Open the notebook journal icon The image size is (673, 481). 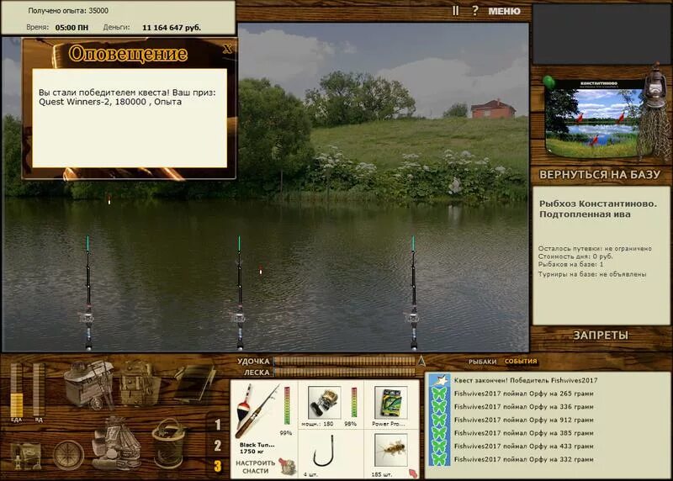pyautogui.click(x=195, y=383)
